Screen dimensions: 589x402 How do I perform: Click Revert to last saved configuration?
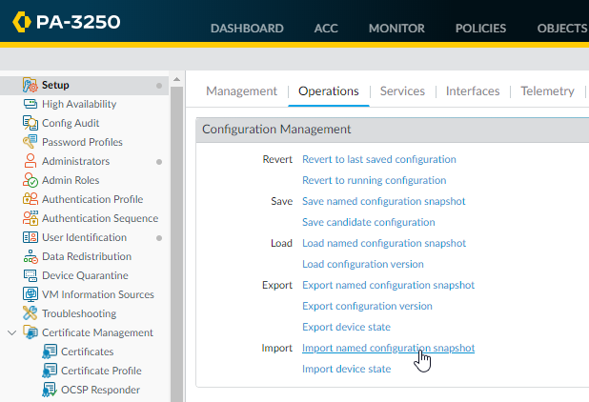pos(378,159)
